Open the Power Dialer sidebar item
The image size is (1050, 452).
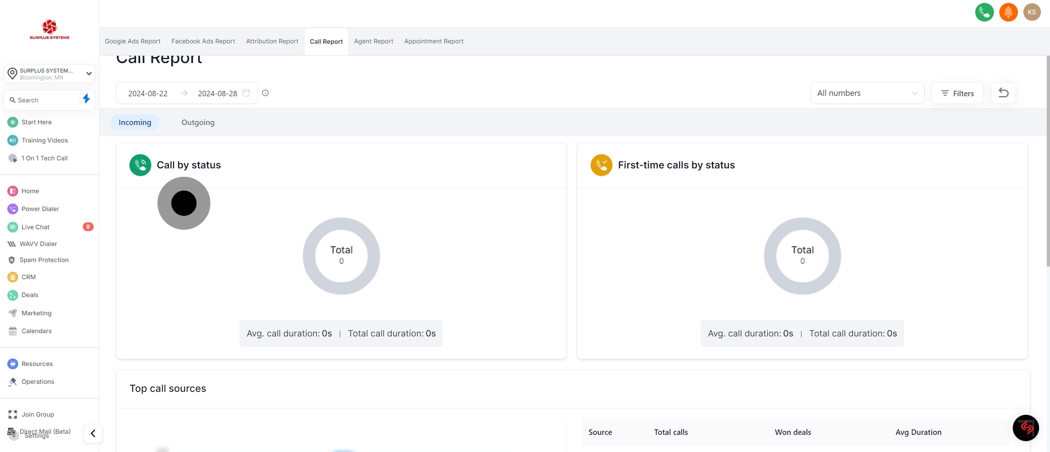point(40,209)
